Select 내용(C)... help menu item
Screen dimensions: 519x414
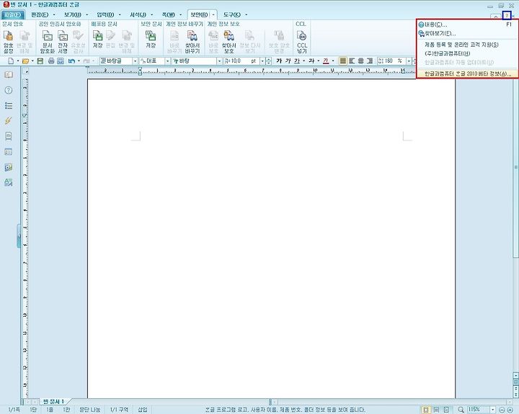point(467,24)
